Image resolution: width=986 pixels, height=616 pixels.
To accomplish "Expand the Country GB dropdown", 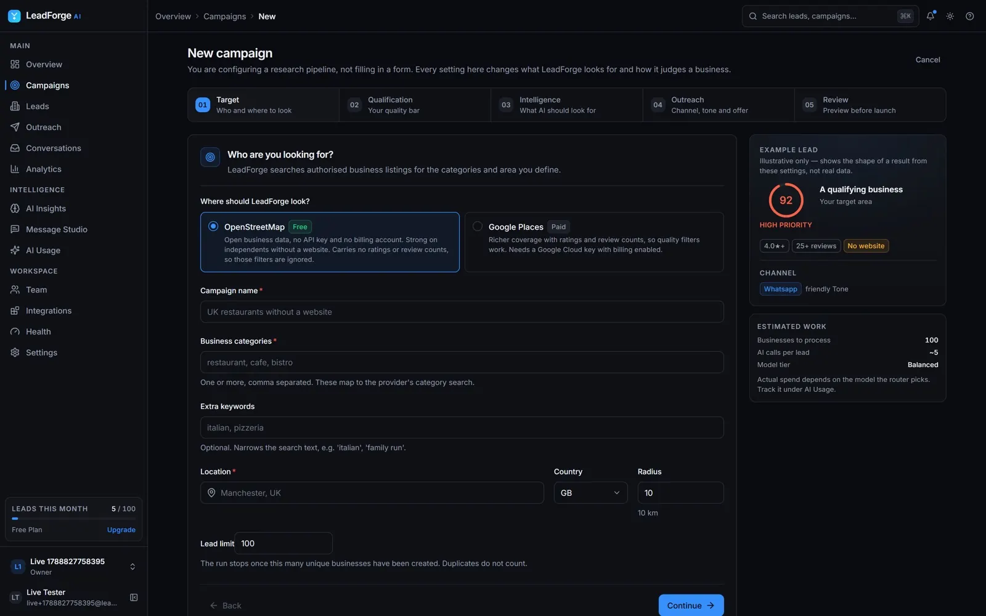I will click(590, 493).
